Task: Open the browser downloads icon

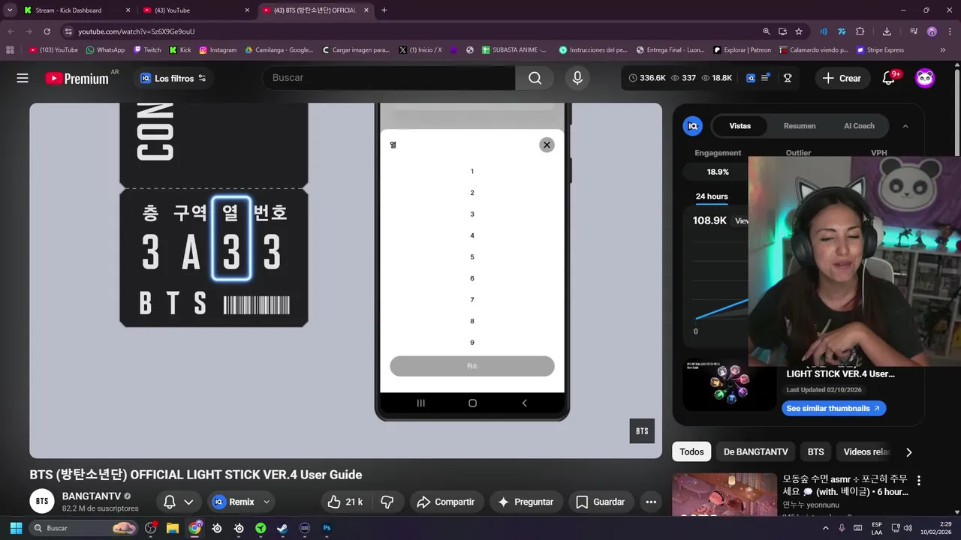Action: tap(887, 31)
